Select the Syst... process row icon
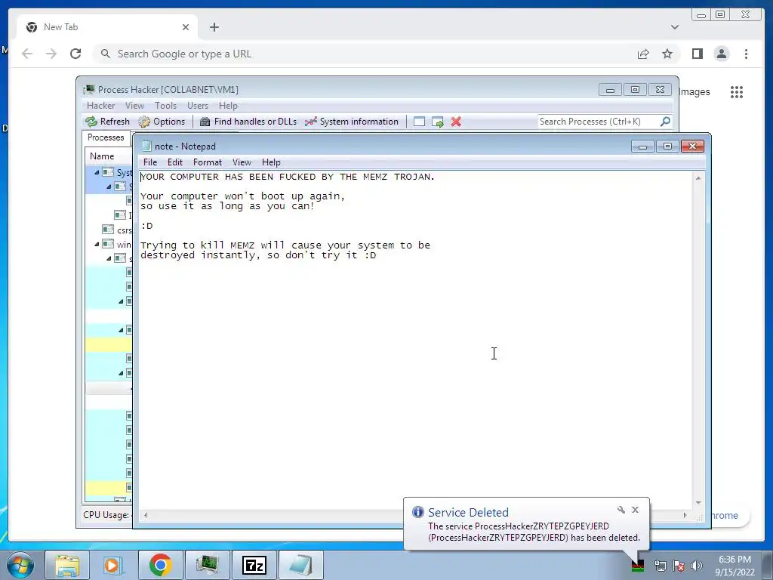The width and height of the screenshot is (773, 580). (108, 172)
